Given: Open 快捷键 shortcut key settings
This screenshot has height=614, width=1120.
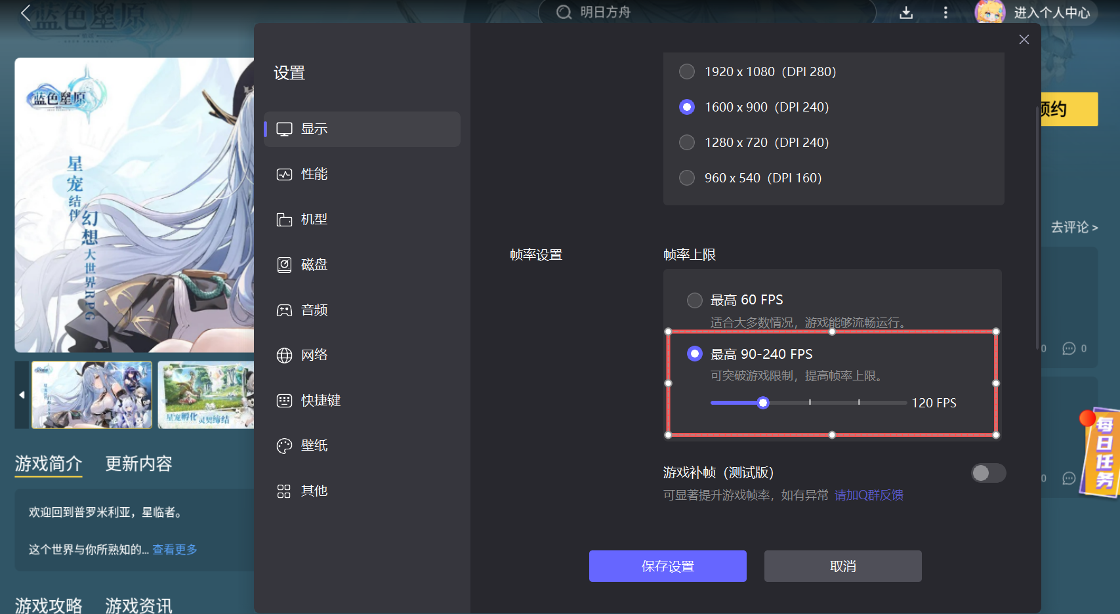Looking at the screenshot, I should tap(362, 400).
